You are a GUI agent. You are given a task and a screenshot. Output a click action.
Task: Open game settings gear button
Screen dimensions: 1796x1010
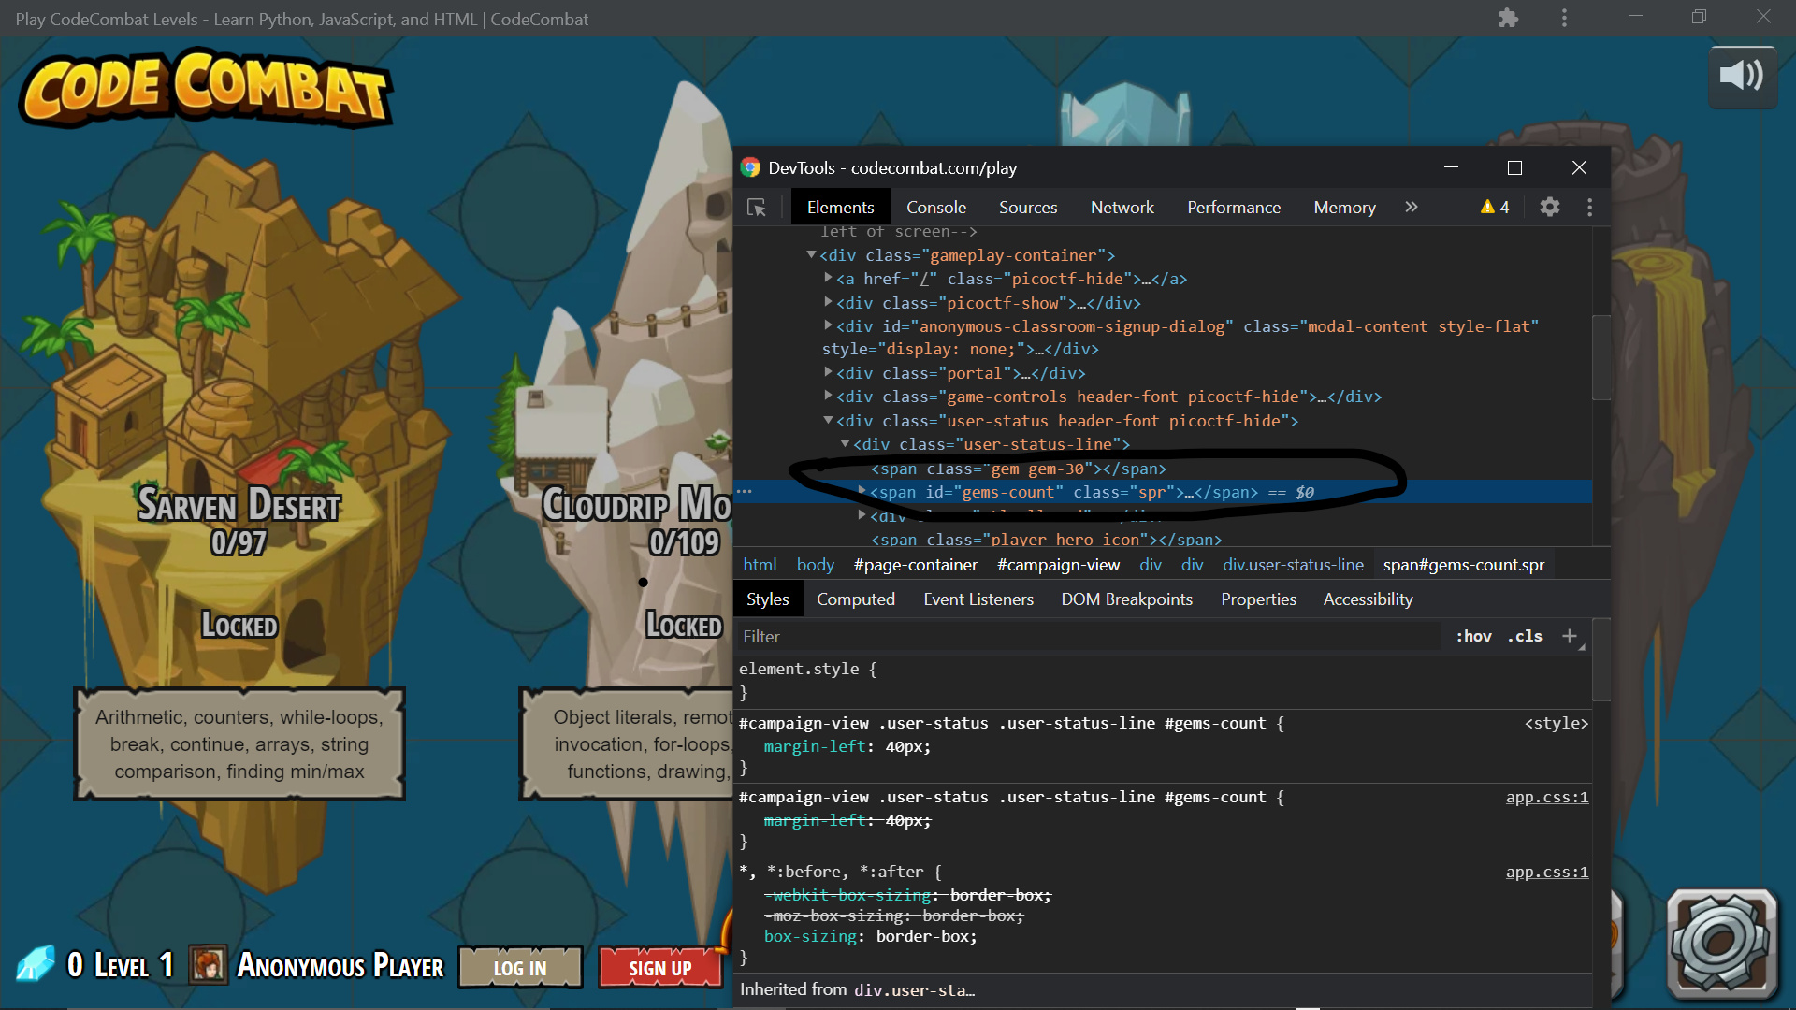(1721, 943)
